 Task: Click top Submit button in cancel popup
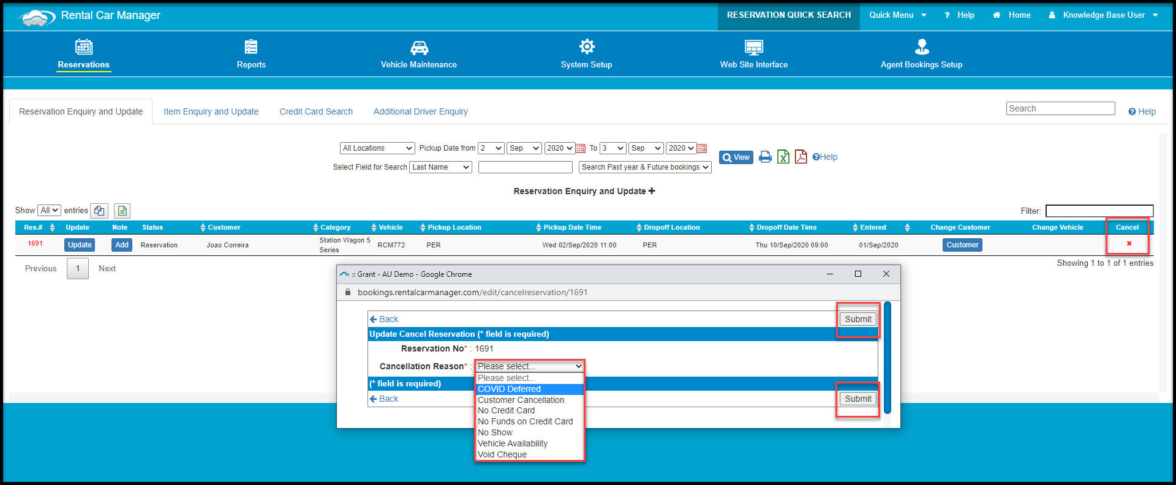coord(858,319)
